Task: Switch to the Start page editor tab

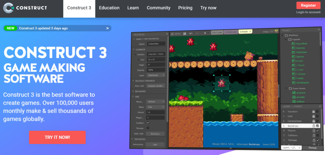Action: (217, 32)
